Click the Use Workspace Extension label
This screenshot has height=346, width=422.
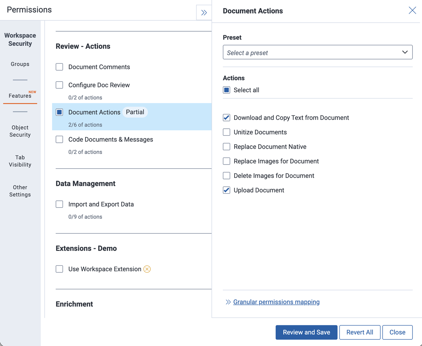(x=105, y=269)
